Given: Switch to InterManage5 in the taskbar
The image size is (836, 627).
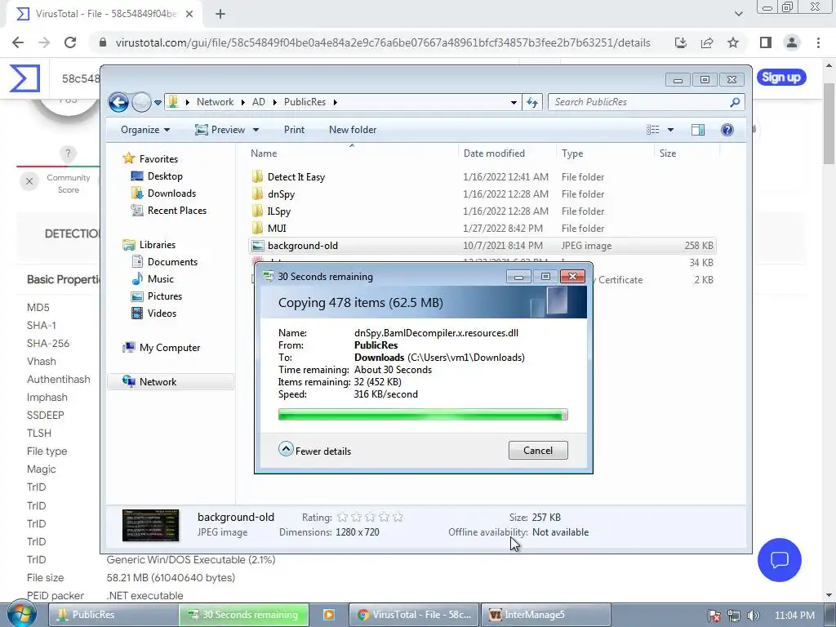Looking at the screenshot, I should click(x=546, y=615).
